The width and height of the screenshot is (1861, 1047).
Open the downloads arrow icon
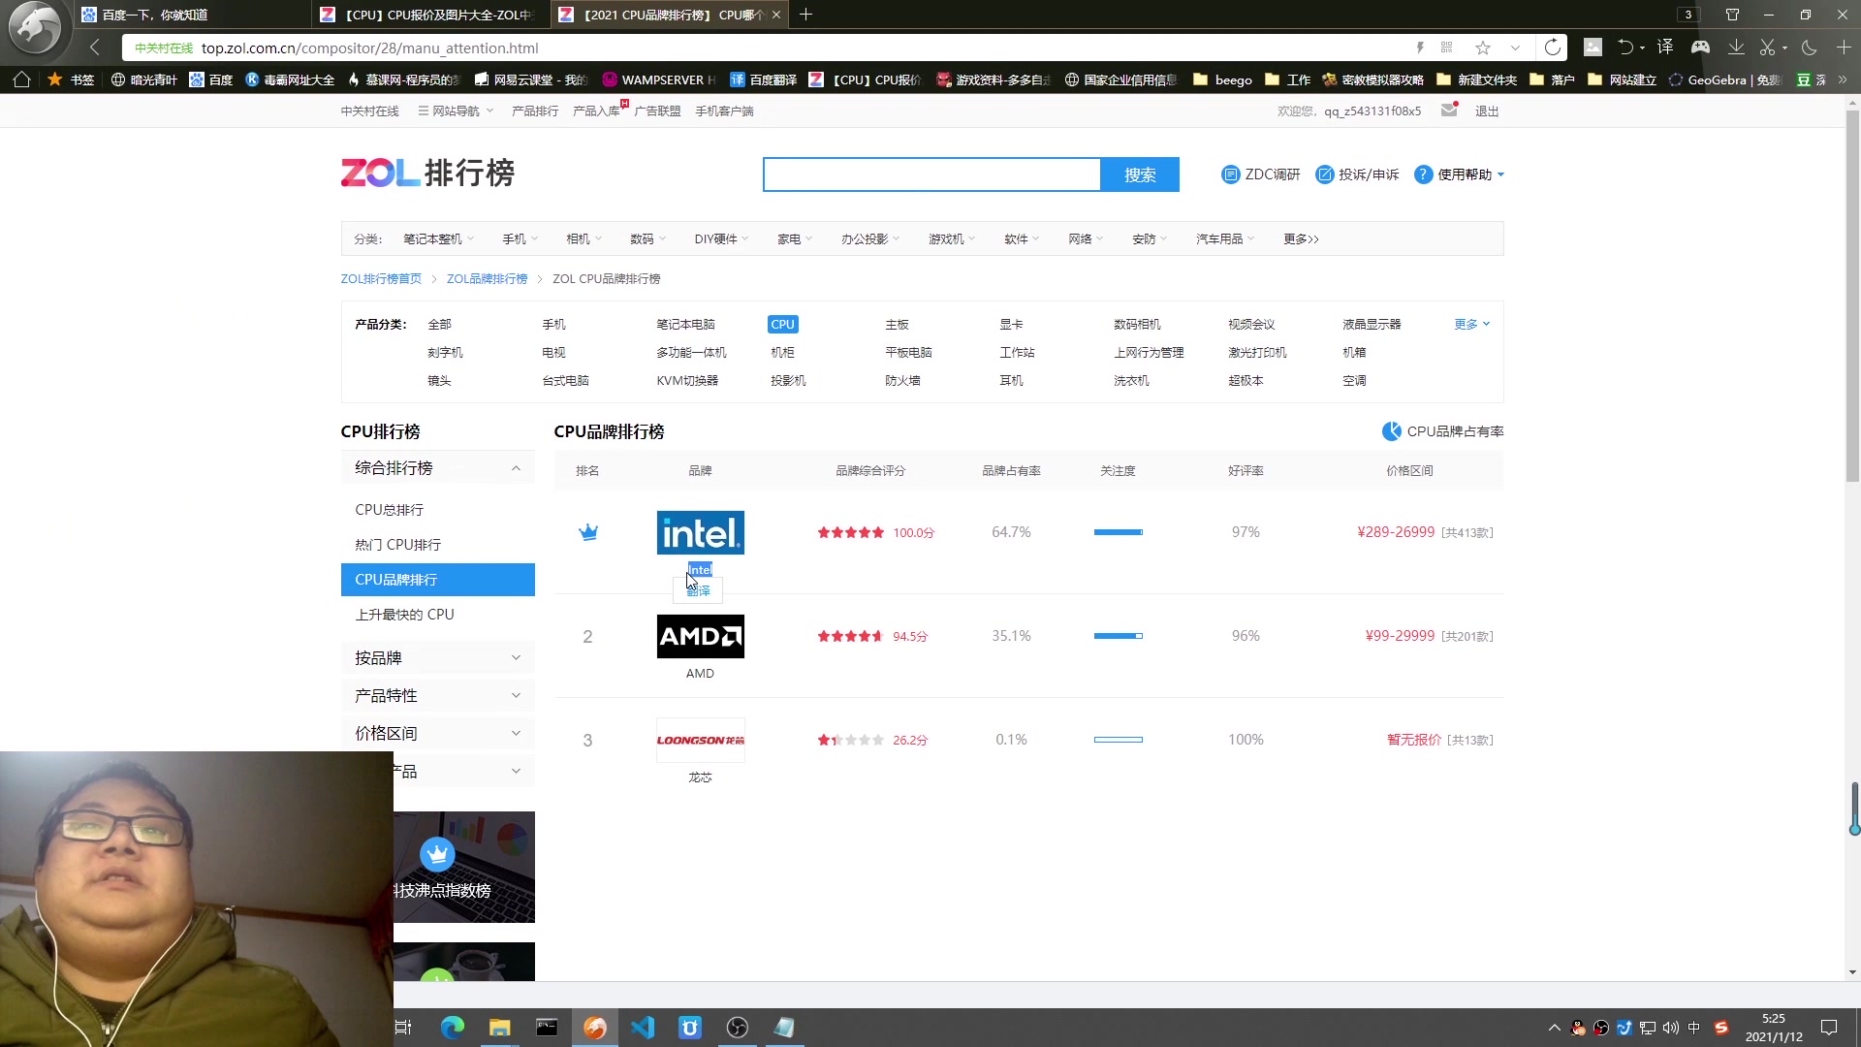(1736, 47)
